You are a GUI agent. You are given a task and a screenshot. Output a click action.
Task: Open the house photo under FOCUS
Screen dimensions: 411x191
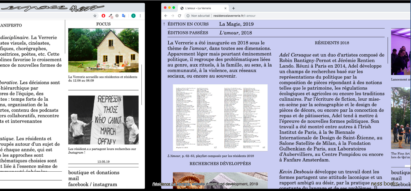coord(103,50)
